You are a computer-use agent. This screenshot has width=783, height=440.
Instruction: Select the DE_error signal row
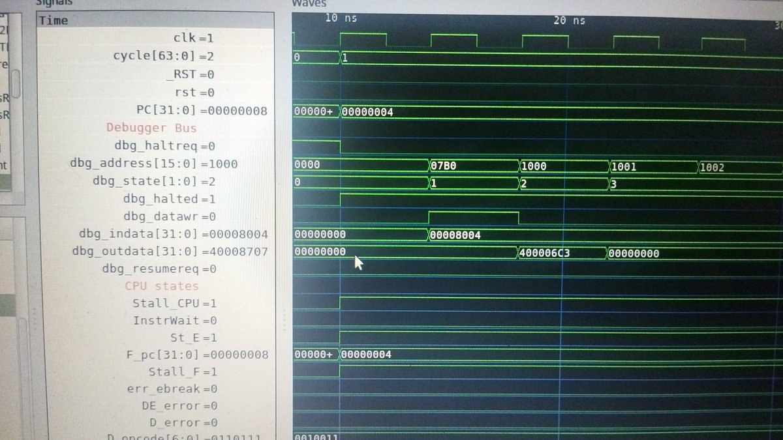point(181,406)
